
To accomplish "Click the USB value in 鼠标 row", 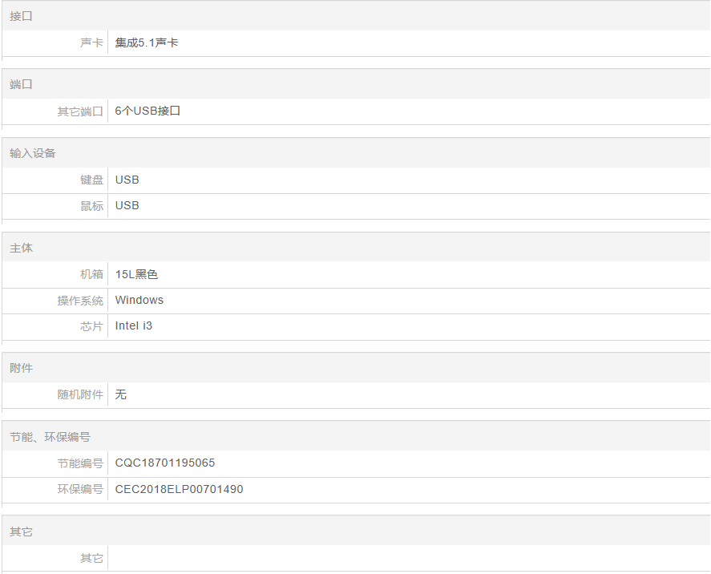I will point(127,205).
